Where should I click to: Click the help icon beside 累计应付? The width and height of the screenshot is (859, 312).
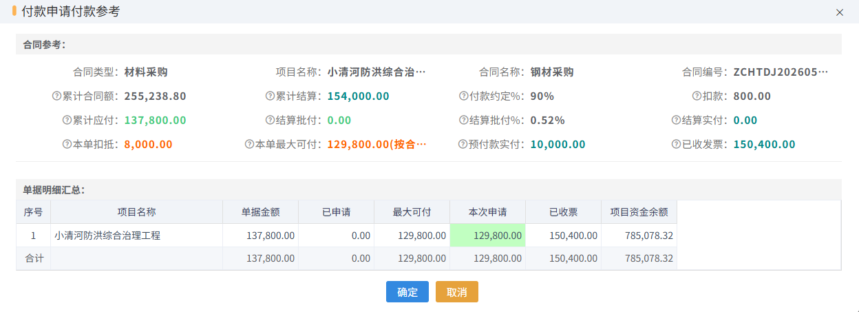coord(67,121)
